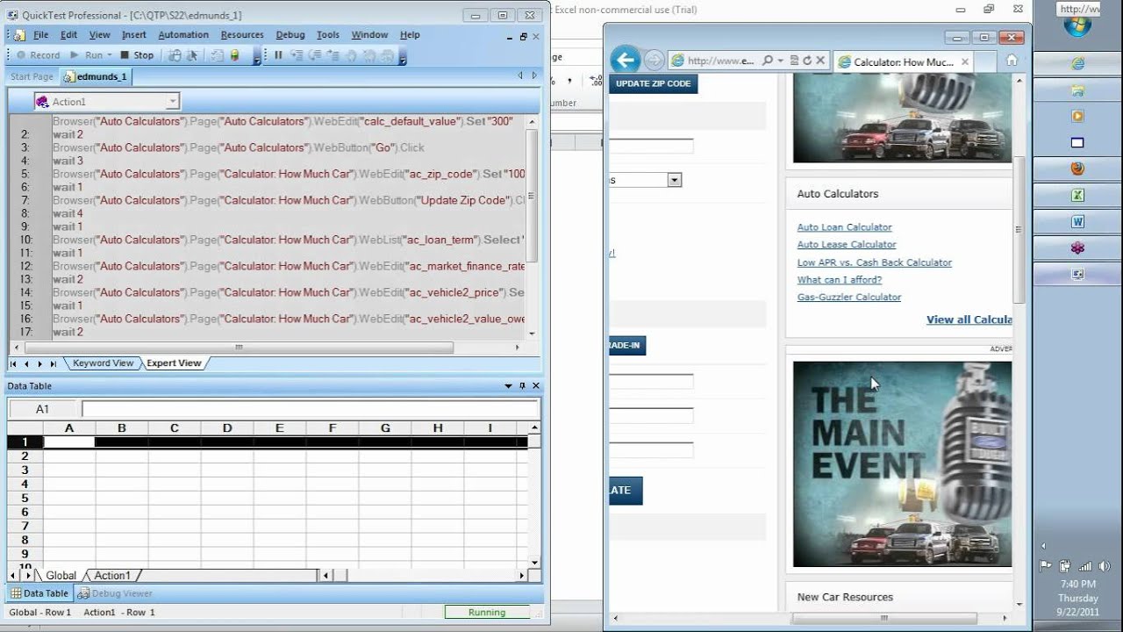The width and height of the screenshot is (1123, 632).
Task: Click the green-and-red indicator icon in QuickTest toolbar
Action: point(234,55)
